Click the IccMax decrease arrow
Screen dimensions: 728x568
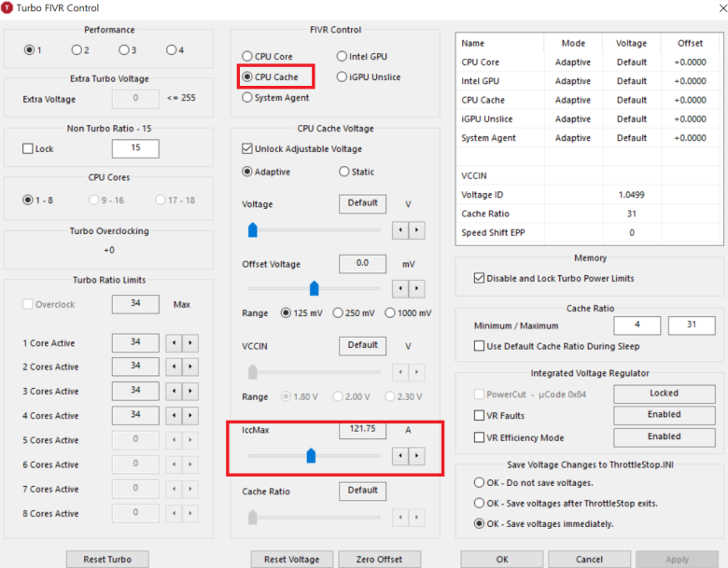coord(400,456)
